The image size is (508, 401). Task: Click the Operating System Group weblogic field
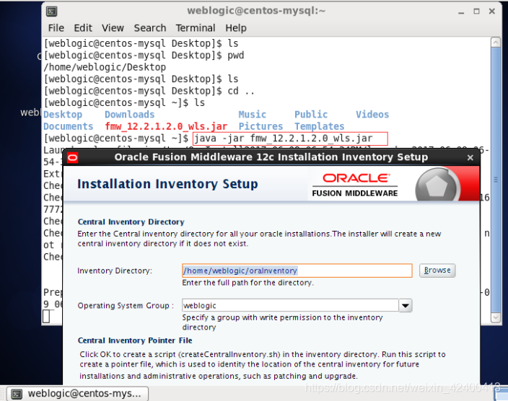290,306
